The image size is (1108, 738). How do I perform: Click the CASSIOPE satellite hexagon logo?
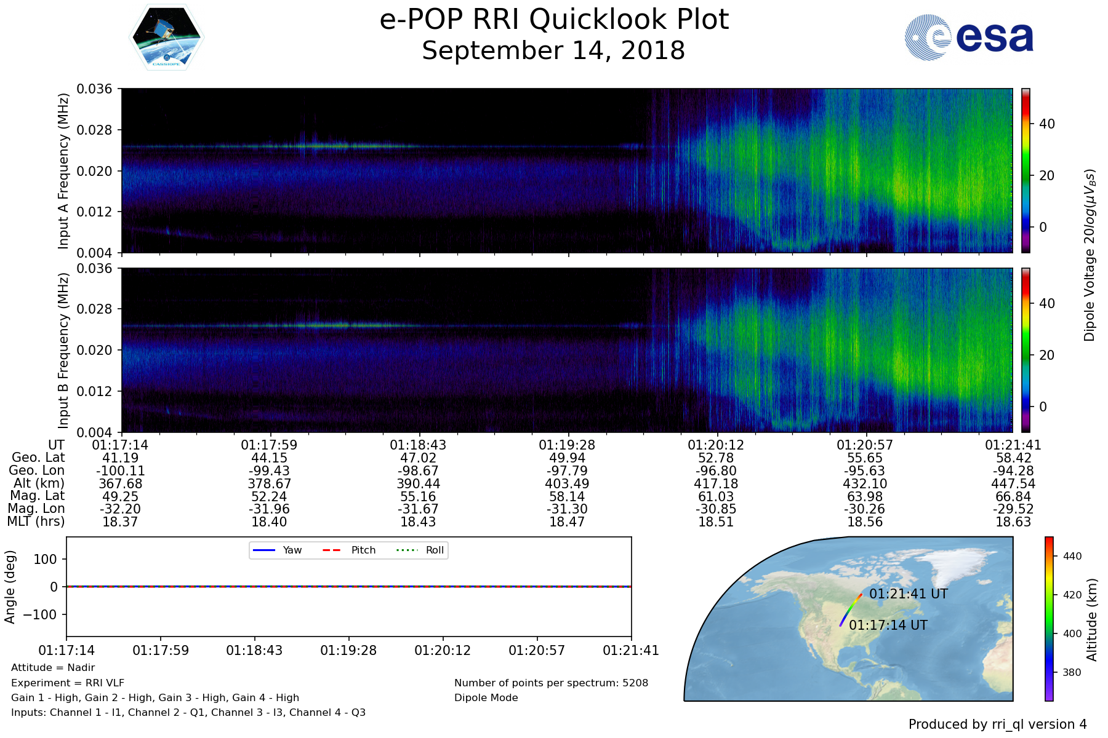click(x=166, y=38)
